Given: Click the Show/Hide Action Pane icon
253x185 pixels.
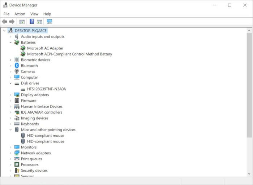Looking at the screenshot, I should 39,22.
